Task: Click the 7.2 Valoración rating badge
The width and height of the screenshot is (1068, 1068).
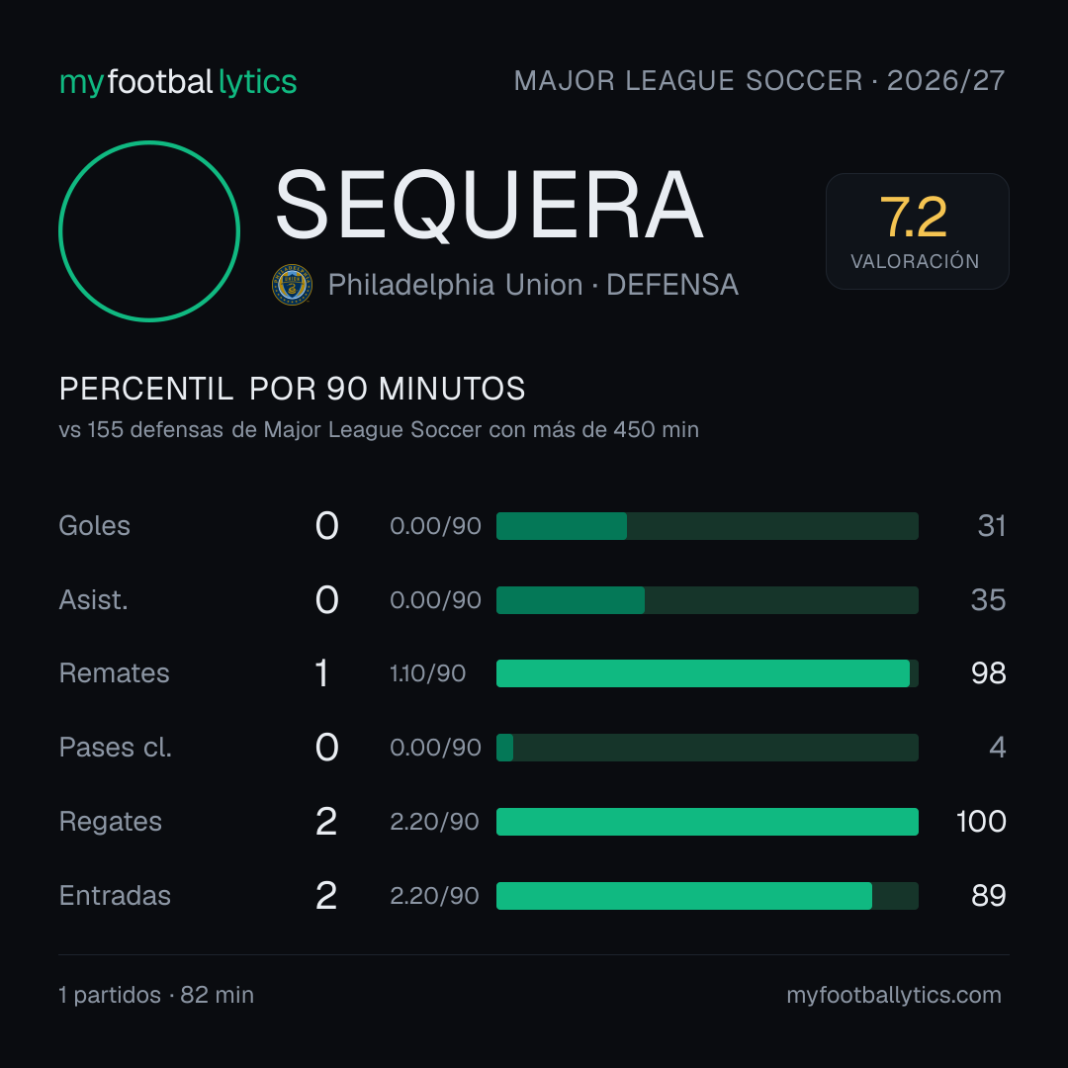Action: 917,230
